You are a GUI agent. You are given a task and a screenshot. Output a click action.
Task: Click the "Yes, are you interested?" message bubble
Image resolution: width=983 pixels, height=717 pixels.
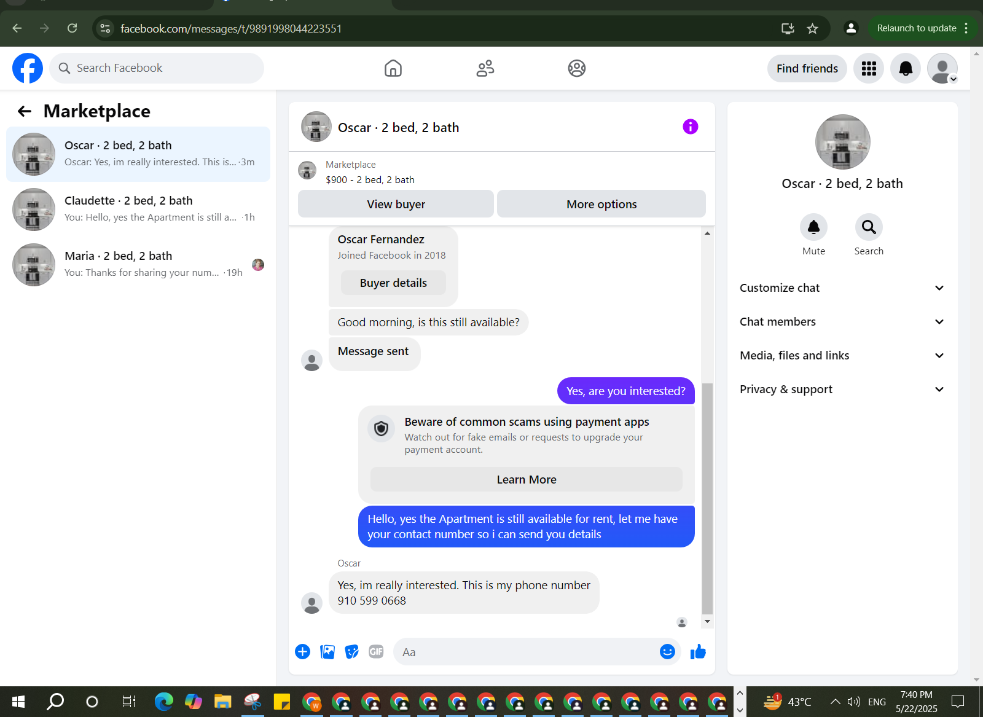(x=626, y=391)
